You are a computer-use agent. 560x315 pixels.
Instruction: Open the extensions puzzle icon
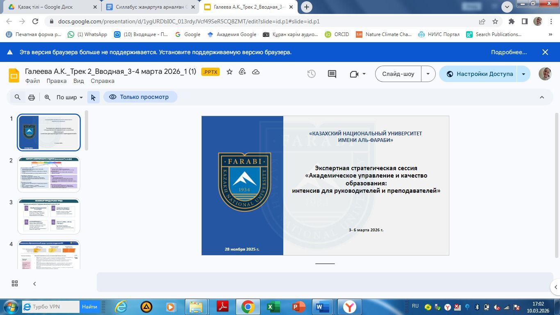click(511, 21)
